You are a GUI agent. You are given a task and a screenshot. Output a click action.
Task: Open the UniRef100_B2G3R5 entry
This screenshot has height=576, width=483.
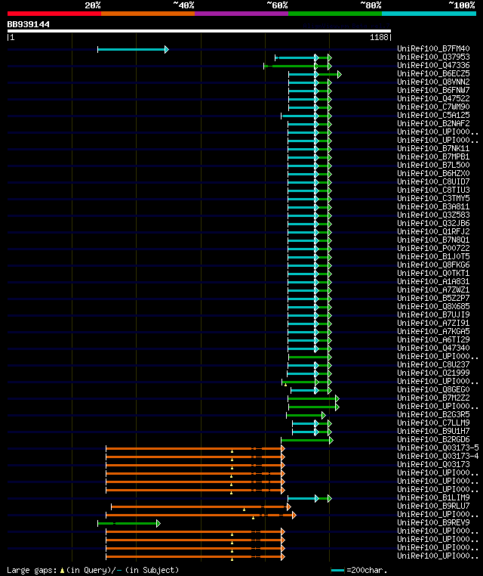point(433,414)
